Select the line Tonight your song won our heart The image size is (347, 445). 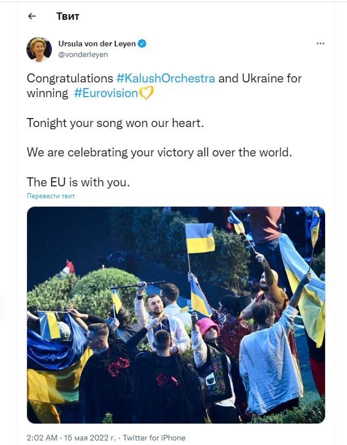point(115,123)
